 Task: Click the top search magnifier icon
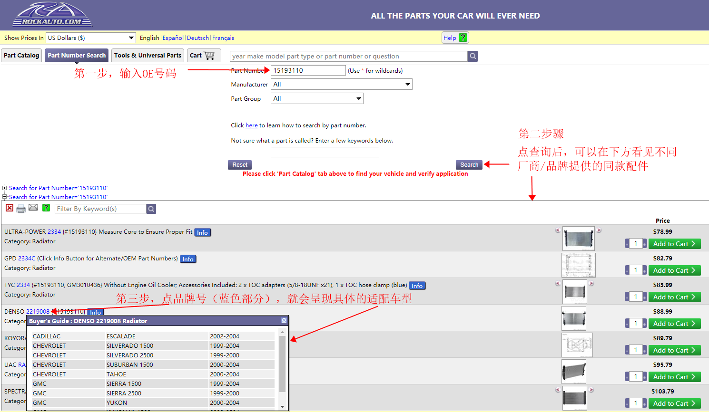(x=473, y=56)
